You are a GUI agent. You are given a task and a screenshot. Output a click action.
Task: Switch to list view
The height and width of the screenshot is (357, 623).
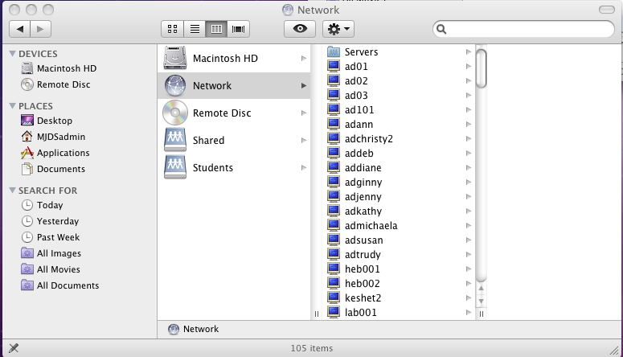tap(195, 29)
